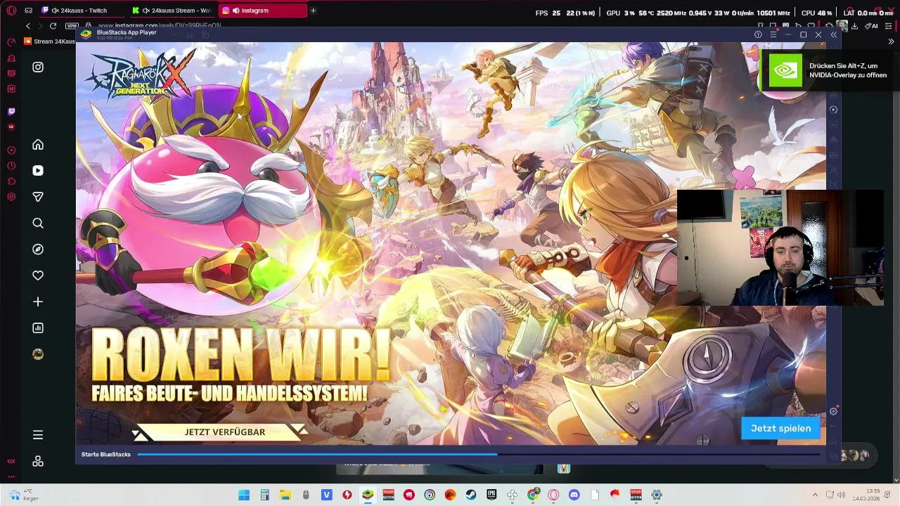Viewport: 900px width, 506px height.
Task: Open Discord from the taskbar
Action: click(574, 495)
